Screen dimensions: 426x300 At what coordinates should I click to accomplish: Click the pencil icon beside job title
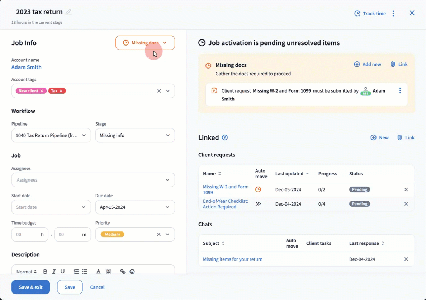tap(68, 12)
